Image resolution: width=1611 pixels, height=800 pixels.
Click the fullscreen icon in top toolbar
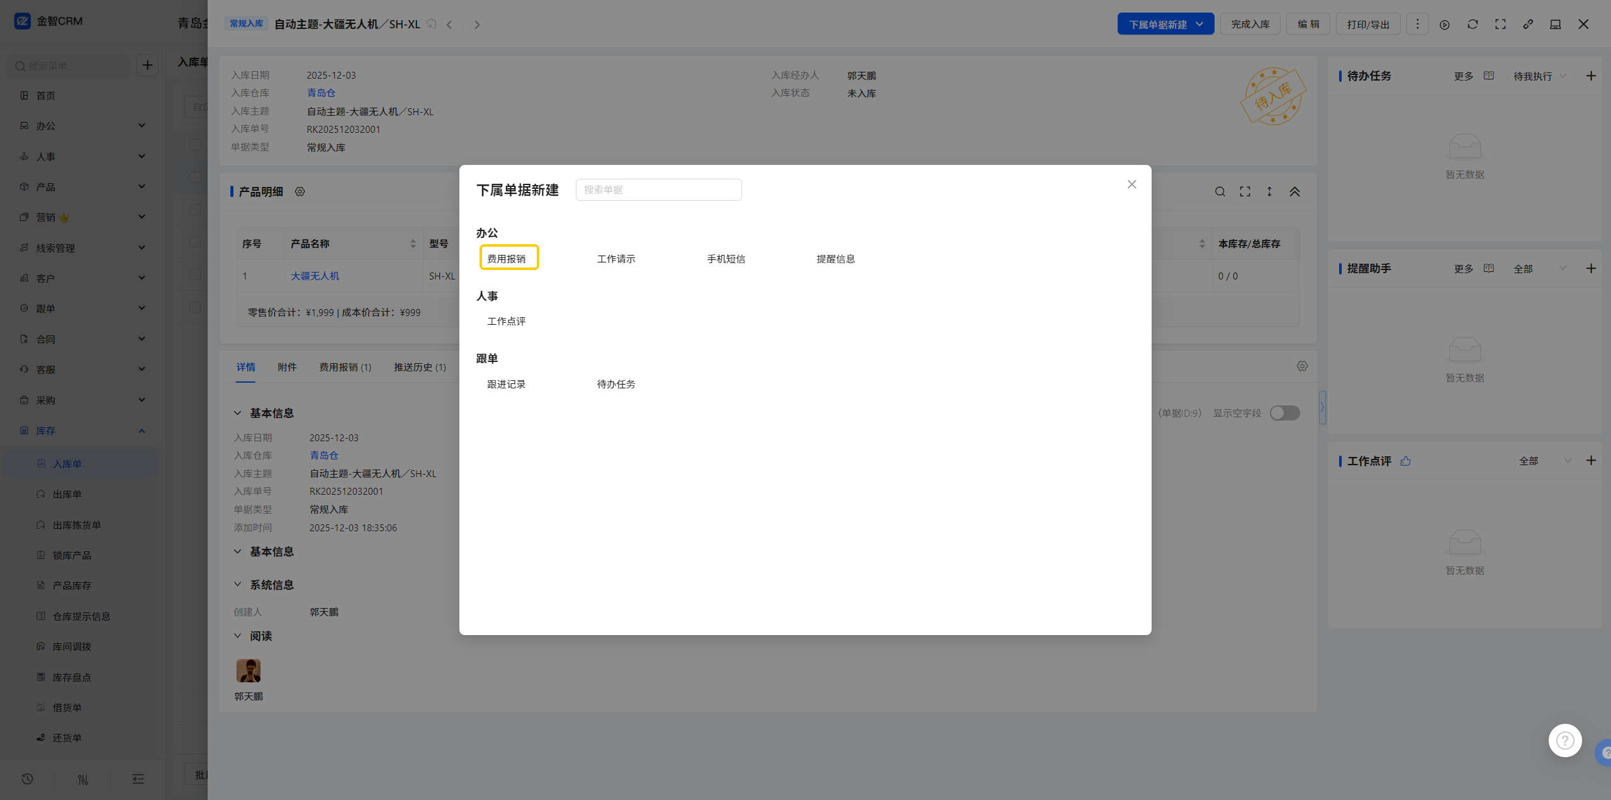[x=1500, y=25]
